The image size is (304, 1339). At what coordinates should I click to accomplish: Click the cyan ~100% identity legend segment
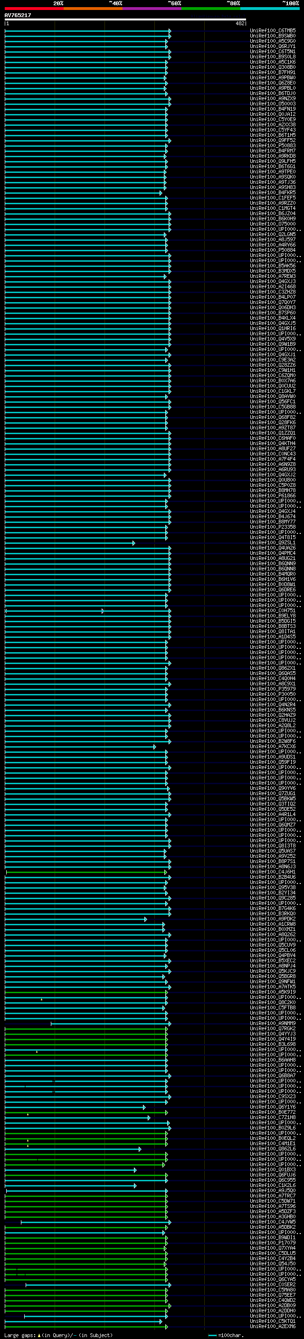(x=269, y=9)
